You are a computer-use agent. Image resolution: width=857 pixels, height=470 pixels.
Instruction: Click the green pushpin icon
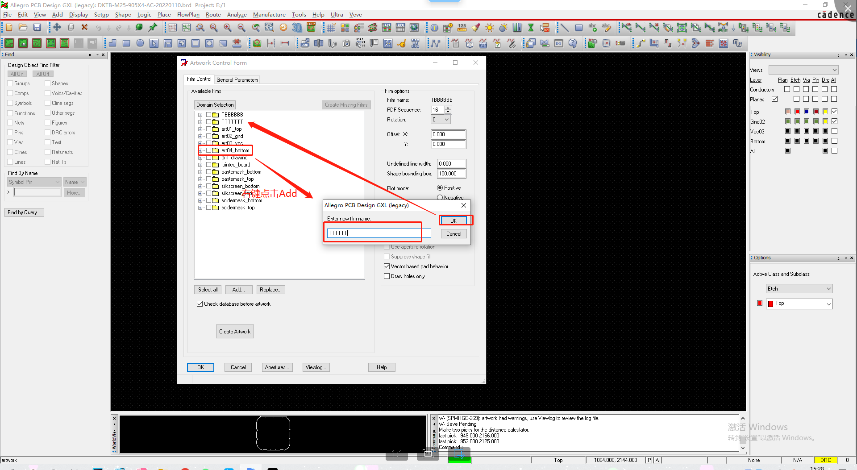point(153,28)
